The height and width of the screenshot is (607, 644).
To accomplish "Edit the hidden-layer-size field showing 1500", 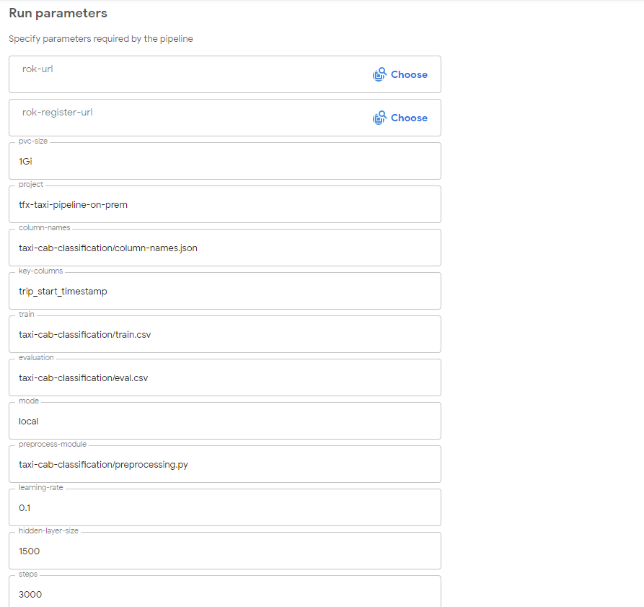I will coord(225,551).
